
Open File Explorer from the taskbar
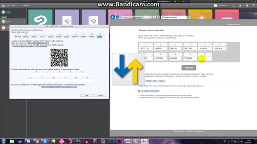12,141
